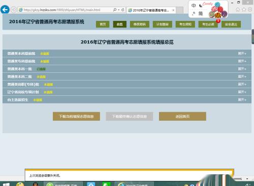This screenshot has height=186, width=254.
Task: Click the 中 input mode icon in Candy widget
Action: 194,6
